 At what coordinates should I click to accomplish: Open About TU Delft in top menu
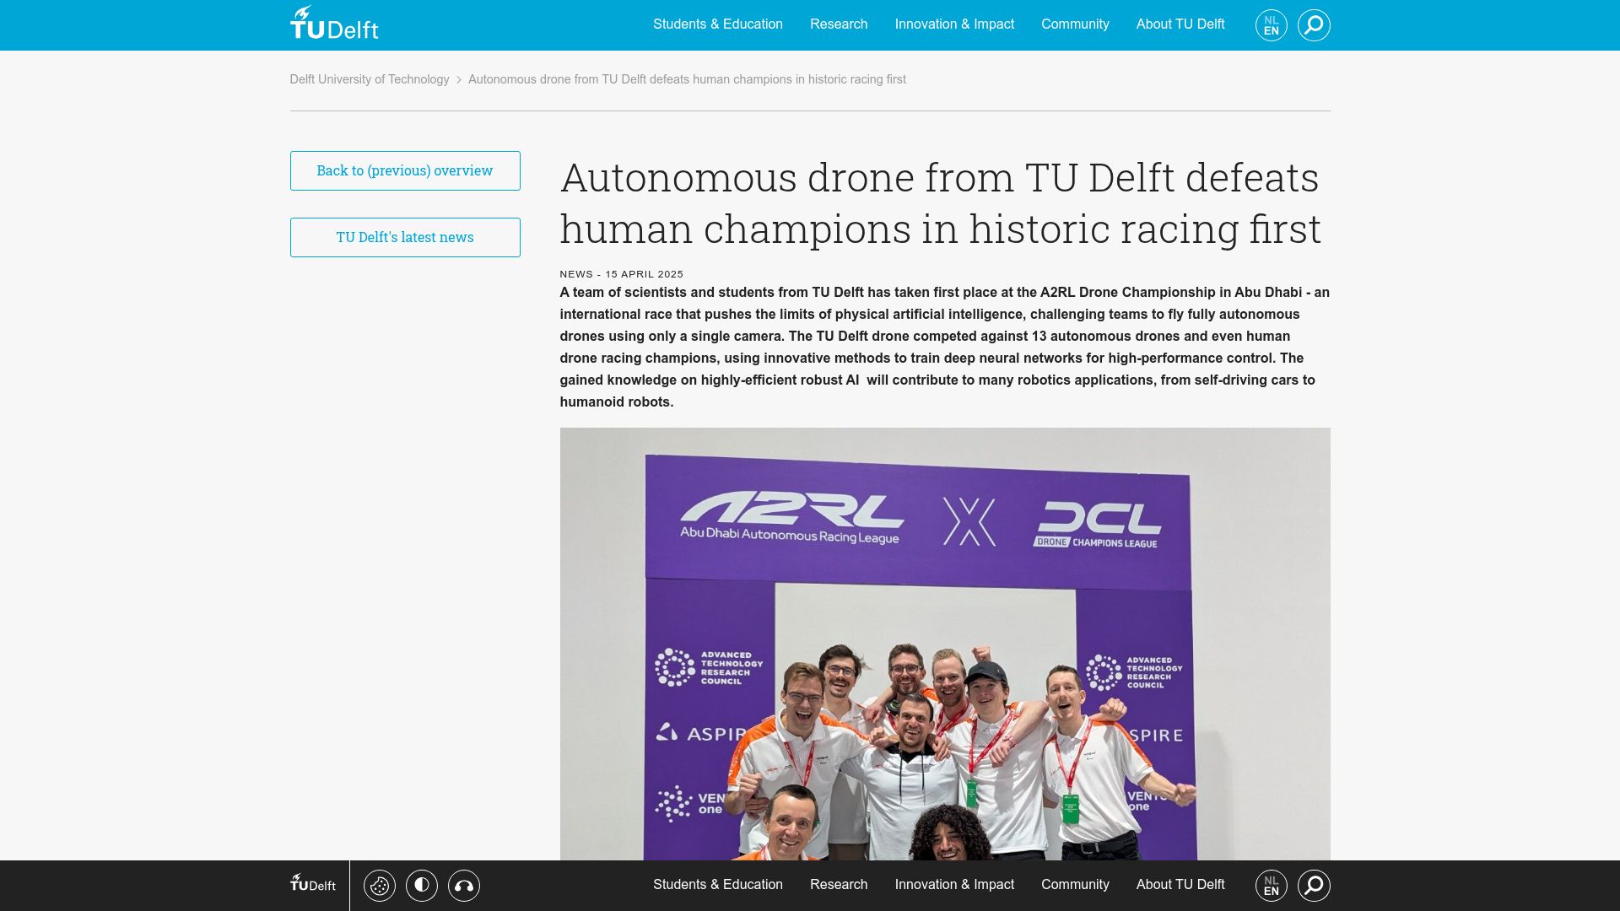1180,24
